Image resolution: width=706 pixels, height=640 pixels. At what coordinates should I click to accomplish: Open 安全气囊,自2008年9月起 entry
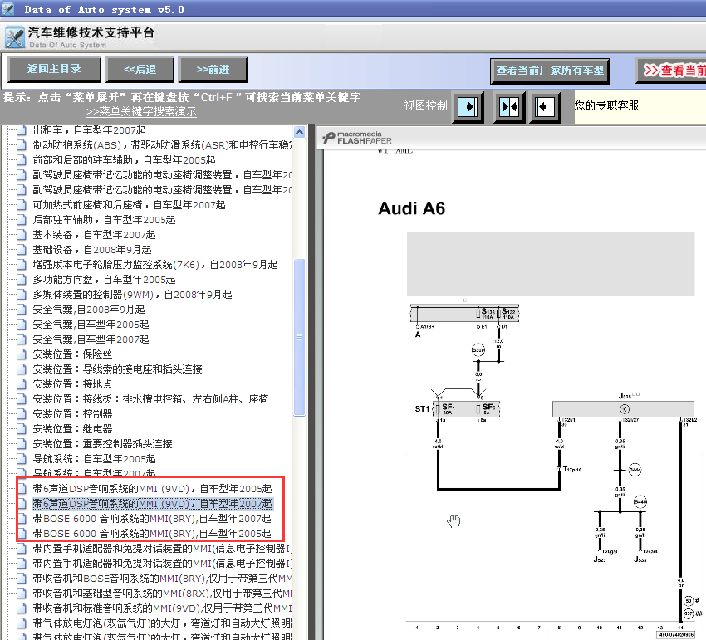tap(89, 309)
